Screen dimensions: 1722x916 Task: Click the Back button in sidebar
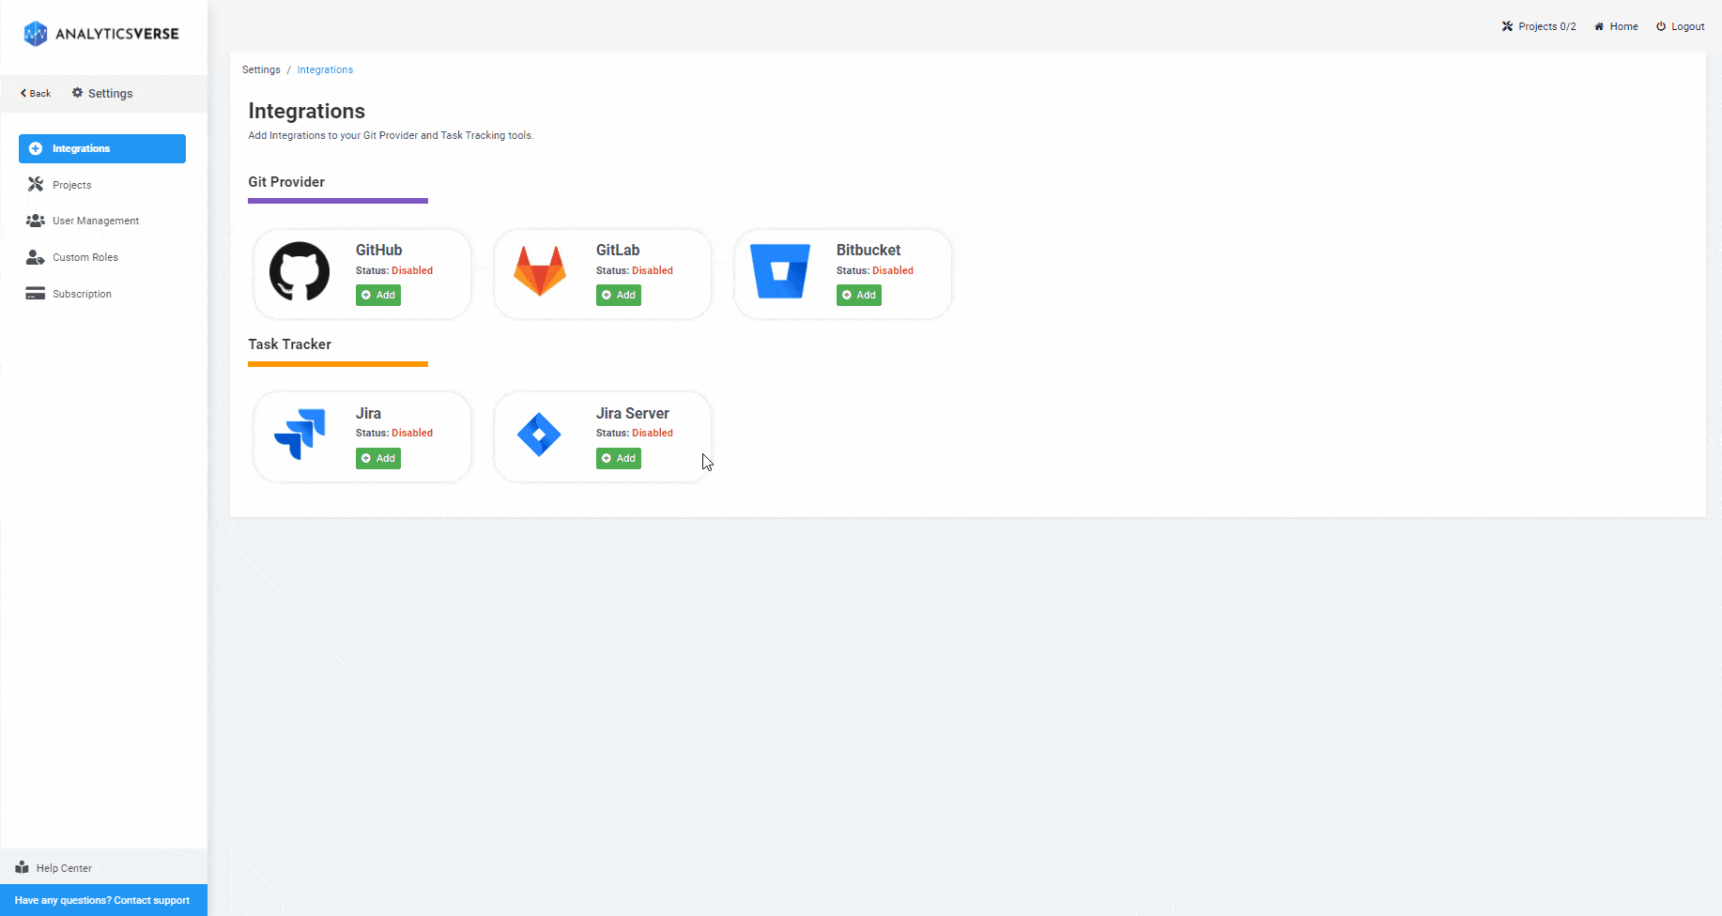[35, 93]
